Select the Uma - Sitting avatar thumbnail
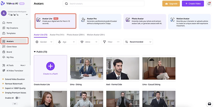The height and width of the screenshot is (107, 214). click(x=87, y=68)
